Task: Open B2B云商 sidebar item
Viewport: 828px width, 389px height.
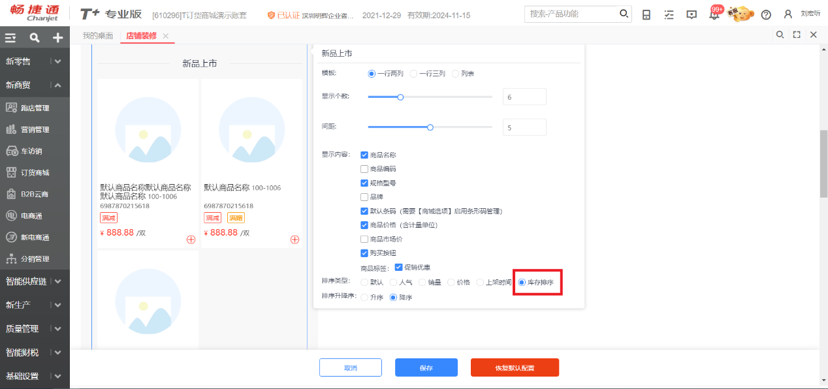Action: click(x=35, y=194)
